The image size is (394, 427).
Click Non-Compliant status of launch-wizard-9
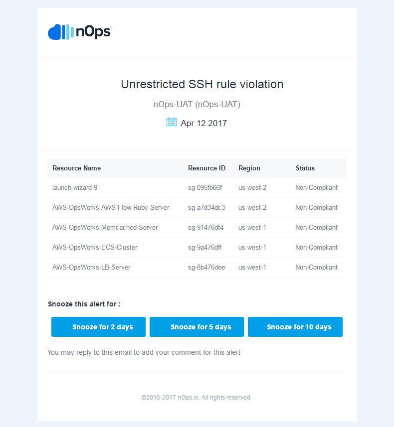point(316,188)
